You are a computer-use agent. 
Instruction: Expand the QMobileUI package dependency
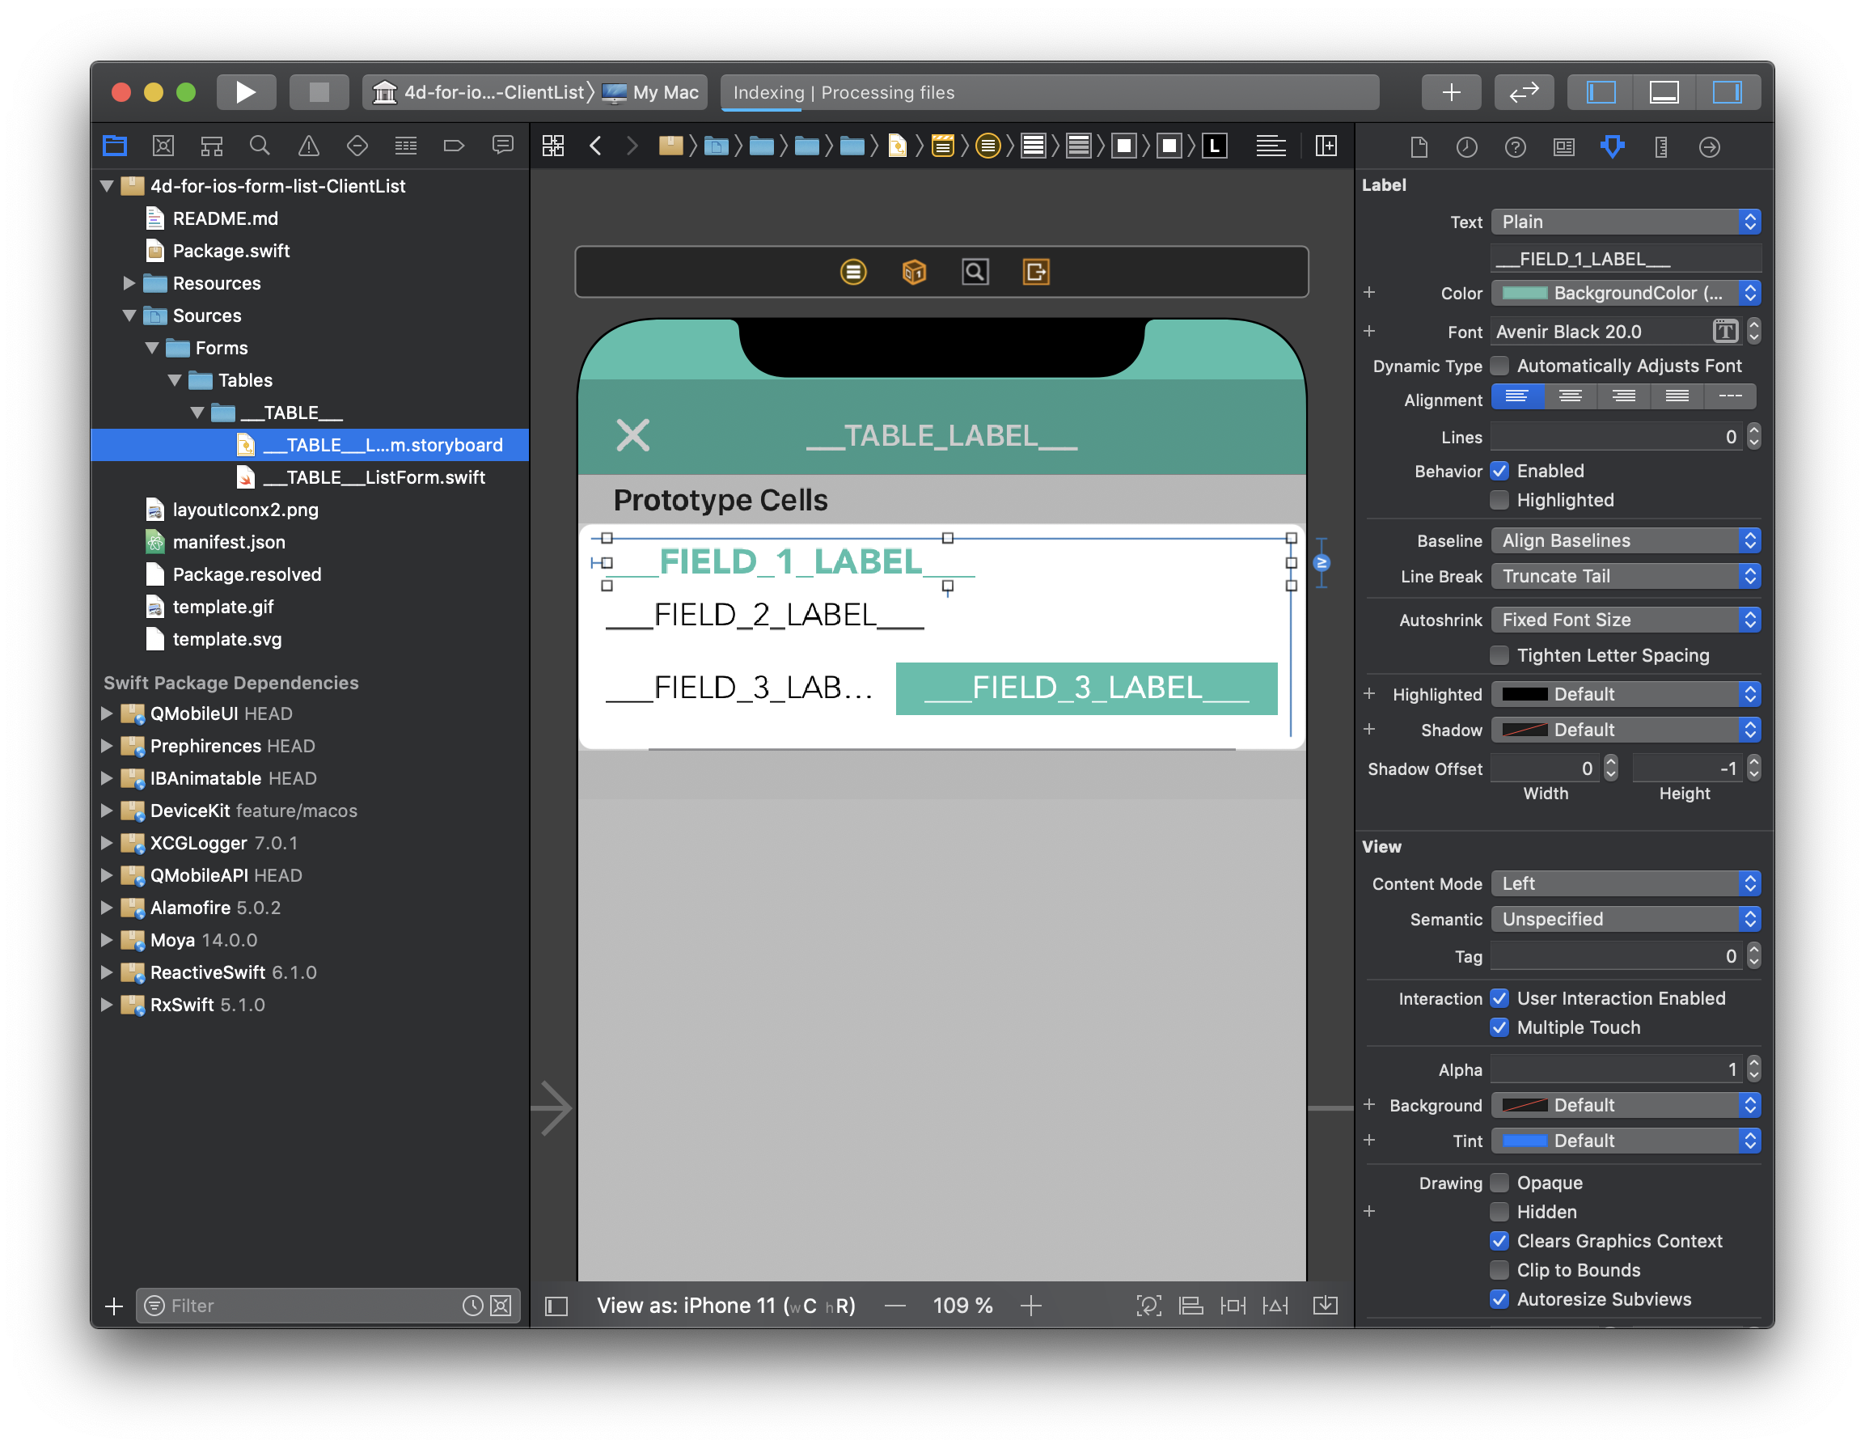point(107,713)
